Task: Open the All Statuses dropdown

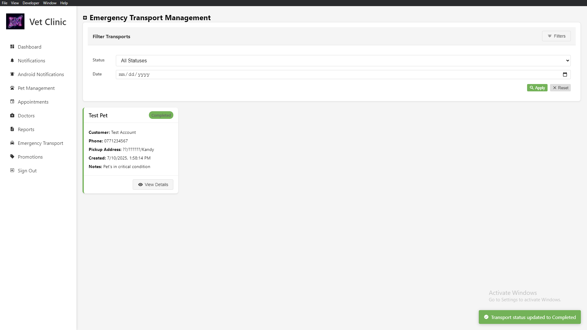Action: 342,61
